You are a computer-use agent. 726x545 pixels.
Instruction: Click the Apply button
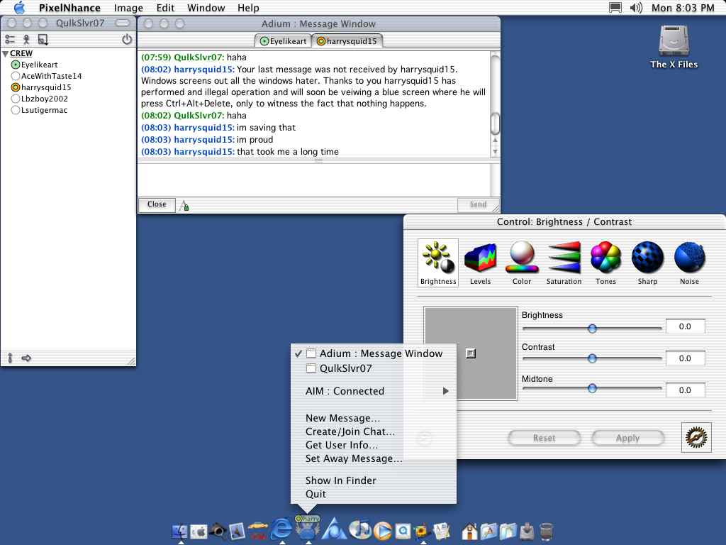[x=627, y=438]
